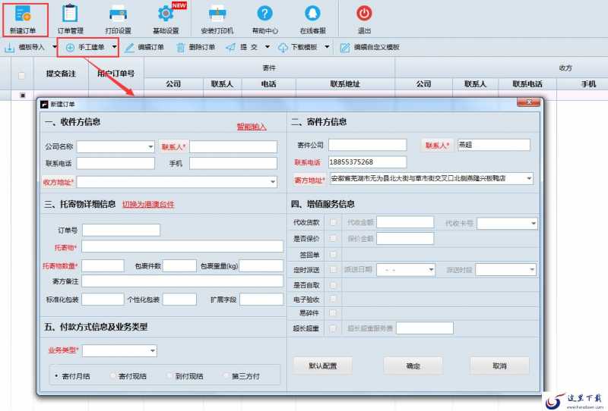Select 第三方付 third party payment radio

coord(226,376)
